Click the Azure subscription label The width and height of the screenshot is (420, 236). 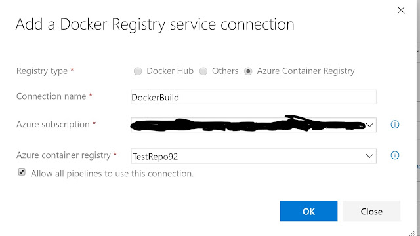[53, 125]
